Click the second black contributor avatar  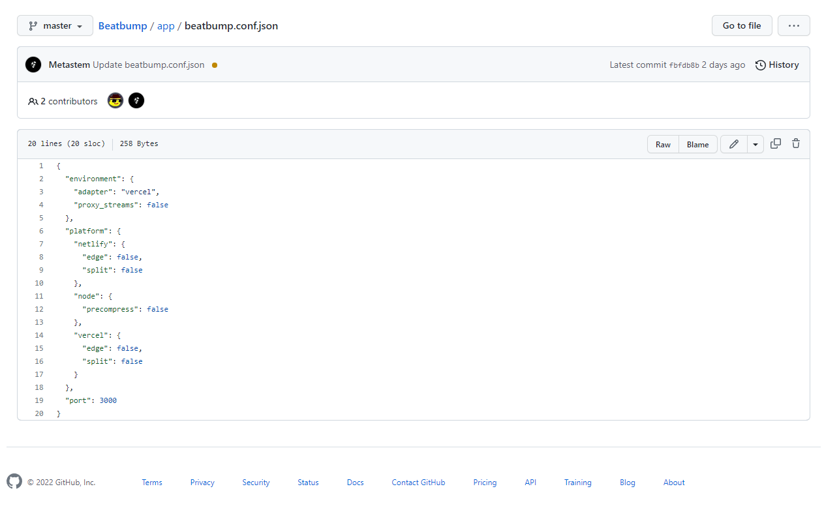136,100
